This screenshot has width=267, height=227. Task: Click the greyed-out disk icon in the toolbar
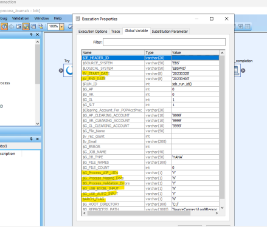(x=12, y=27)
